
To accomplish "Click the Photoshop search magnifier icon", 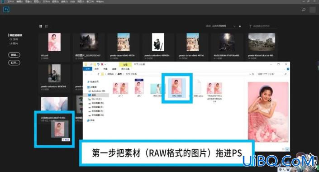I will point(304,10).
